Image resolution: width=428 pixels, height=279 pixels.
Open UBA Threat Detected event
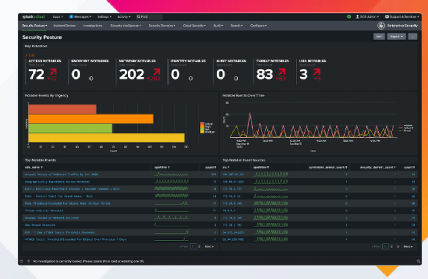click(x=40, y=225)
